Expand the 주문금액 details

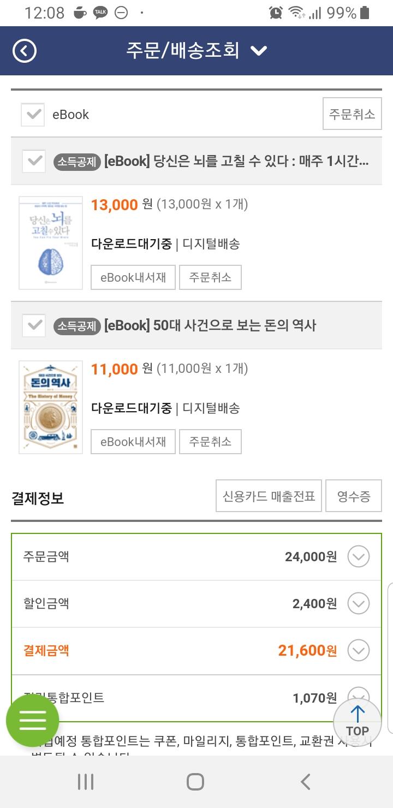tap(359, 557)
